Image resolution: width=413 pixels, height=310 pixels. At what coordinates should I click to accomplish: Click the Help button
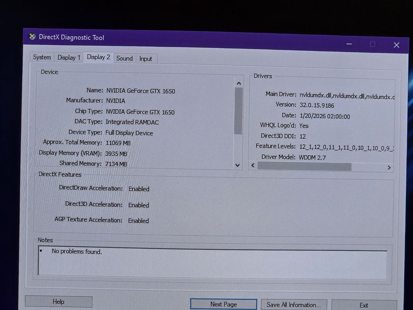click(x=58, y=302)
